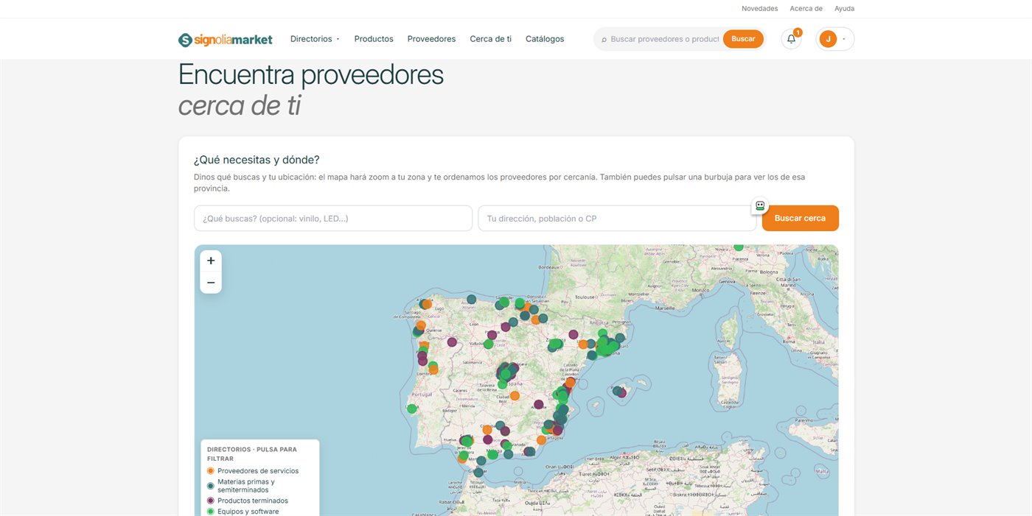Select the teal marker on Mallorca island
Screen dimensions: 1032x516
tap(616, 391)
